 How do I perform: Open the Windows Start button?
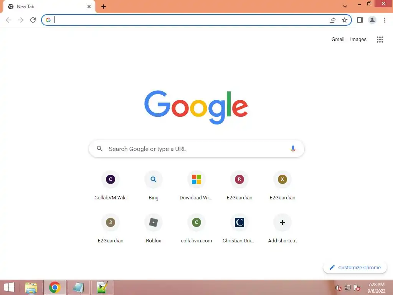point(9,287)
